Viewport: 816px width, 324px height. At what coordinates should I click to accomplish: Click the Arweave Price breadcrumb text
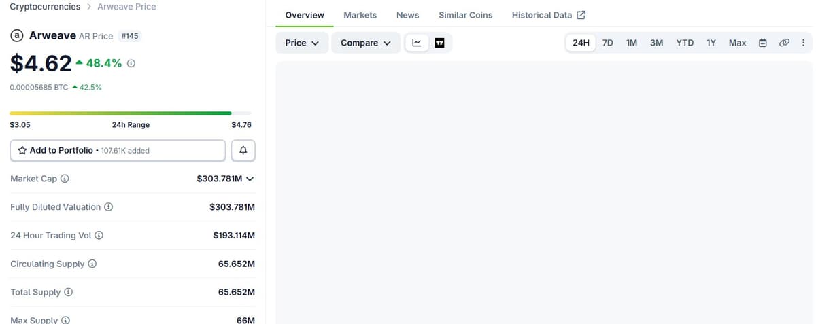[126, 7]
